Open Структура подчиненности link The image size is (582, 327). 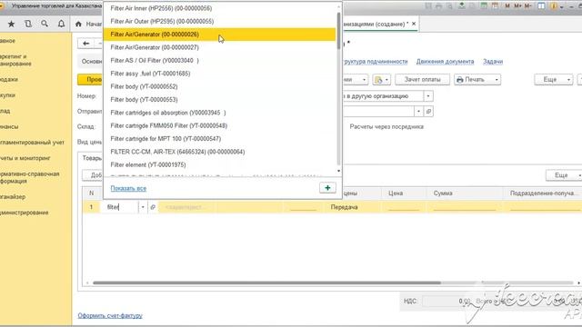pyautogui.click(x=376, y=62)
